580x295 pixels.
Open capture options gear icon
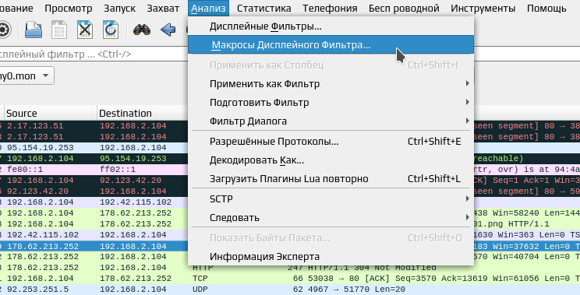(4, 30)
